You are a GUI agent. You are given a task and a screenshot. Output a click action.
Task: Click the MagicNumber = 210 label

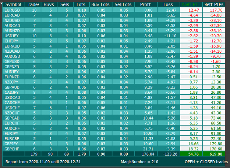(x=139, y=162)
